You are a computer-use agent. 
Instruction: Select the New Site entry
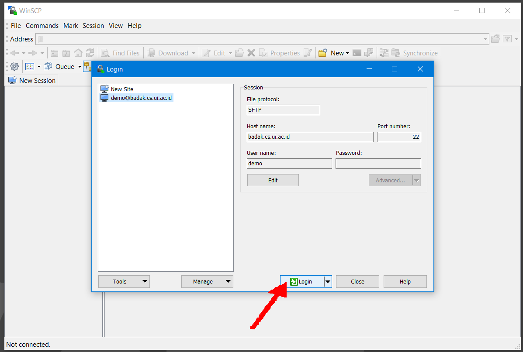(x=121, y=89)
